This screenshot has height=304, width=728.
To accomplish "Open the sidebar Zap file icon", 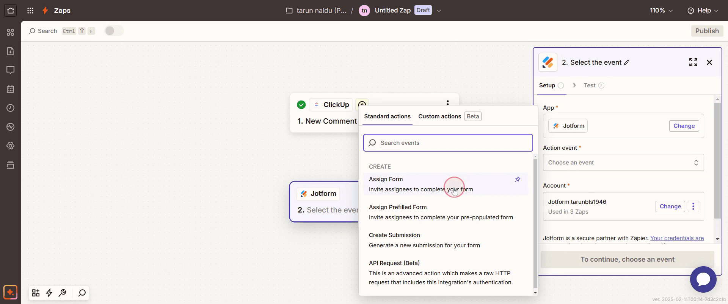I will point(11,51).
